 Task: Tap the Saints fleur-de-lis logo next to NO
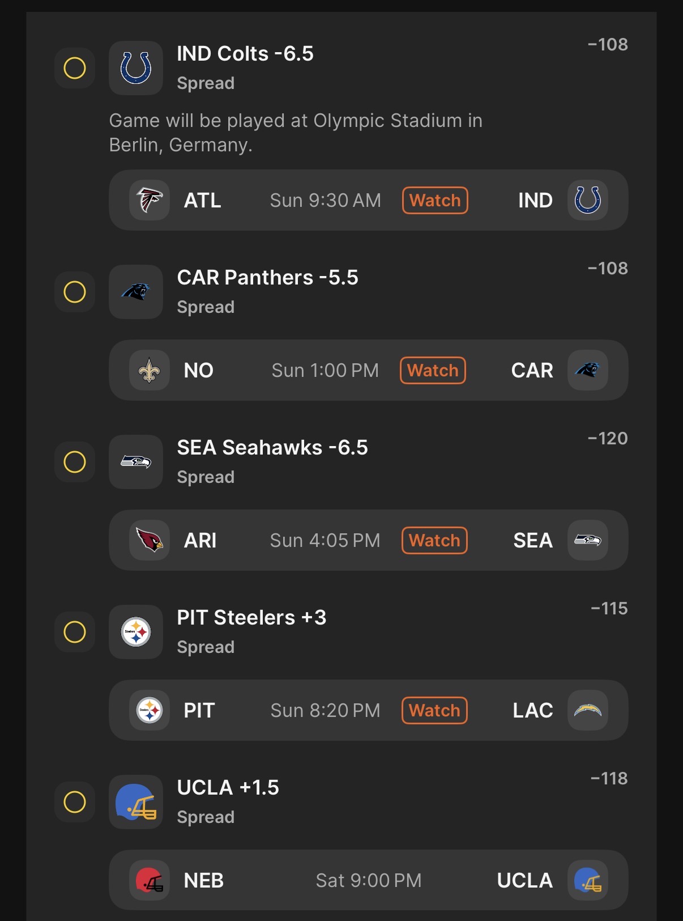[x=150, y=370]
